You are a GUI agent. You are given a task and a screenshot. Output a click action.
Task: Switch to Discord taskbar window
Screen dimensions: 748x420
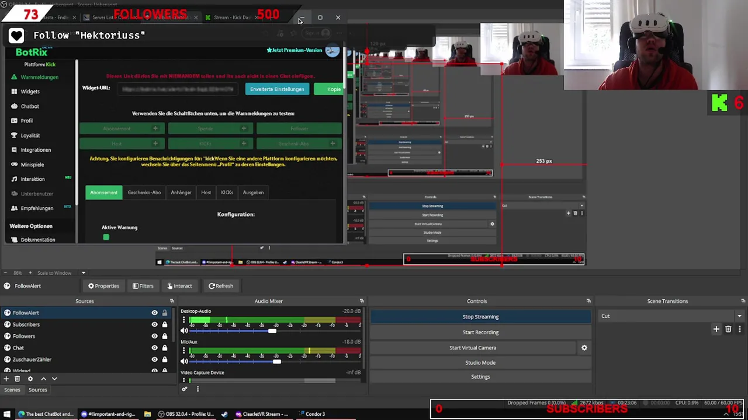[x=108, y=414]
